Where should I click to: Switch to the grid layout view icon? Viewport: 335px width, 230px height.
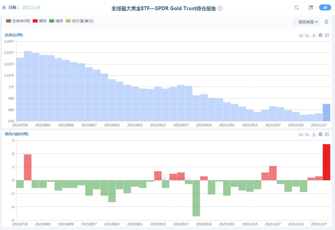(311, 7)
